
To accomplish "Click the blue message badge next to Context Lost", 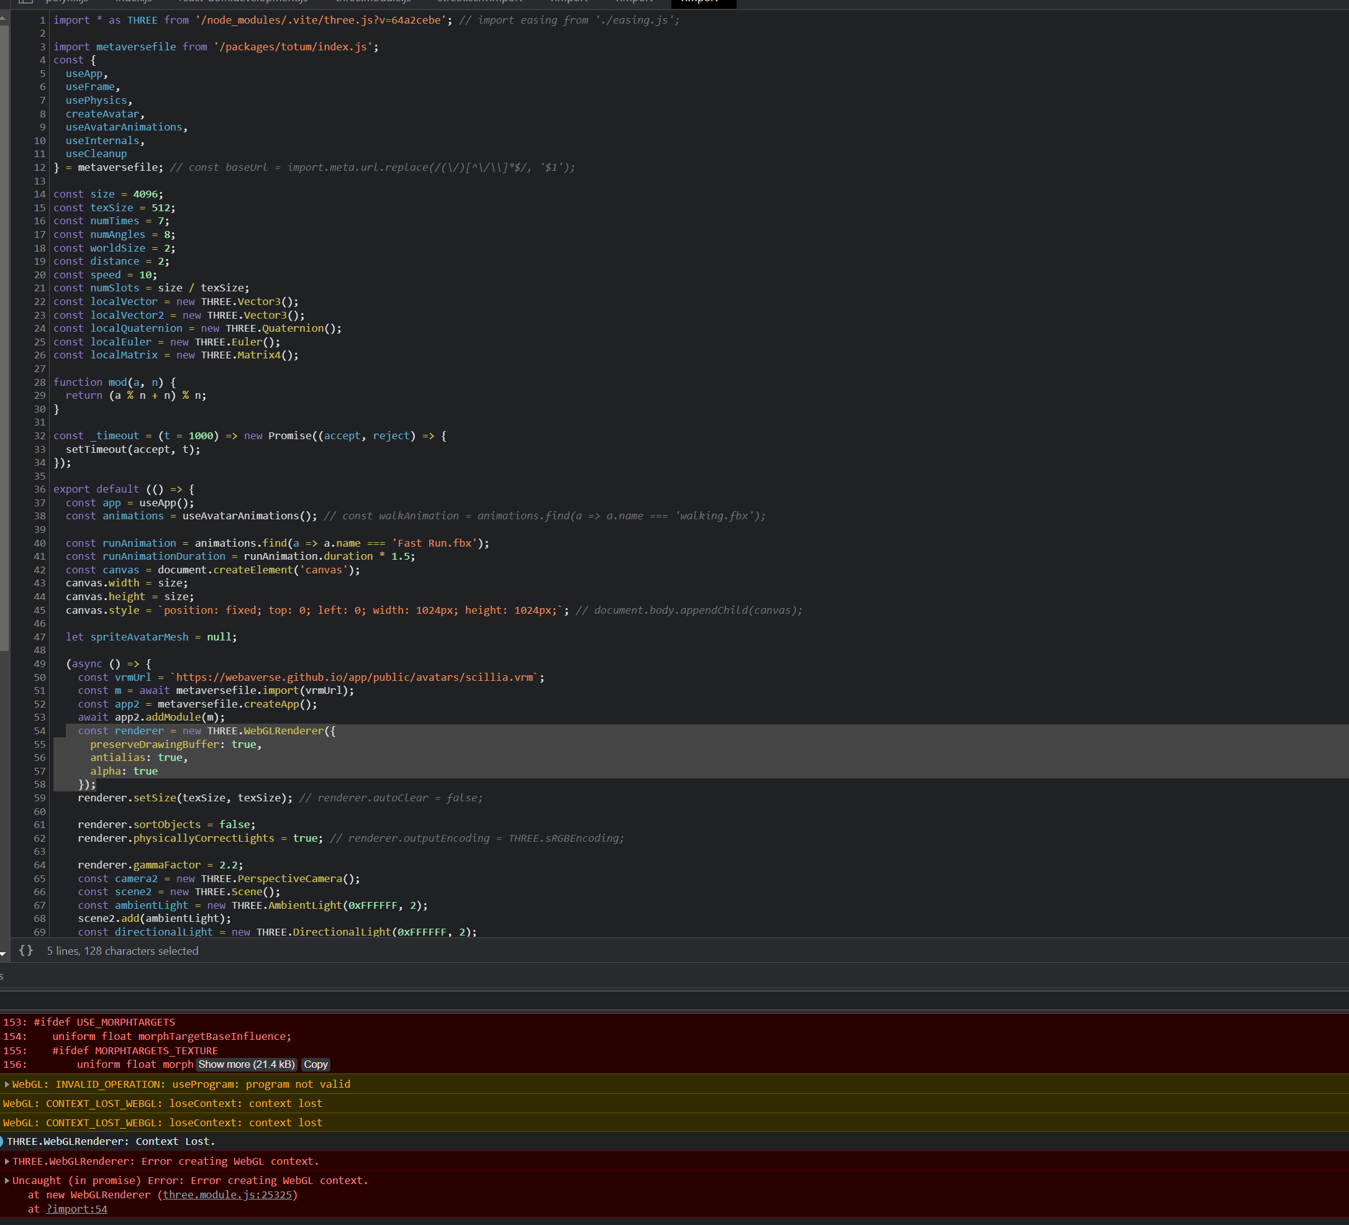I will click(x=4, y=1141).
